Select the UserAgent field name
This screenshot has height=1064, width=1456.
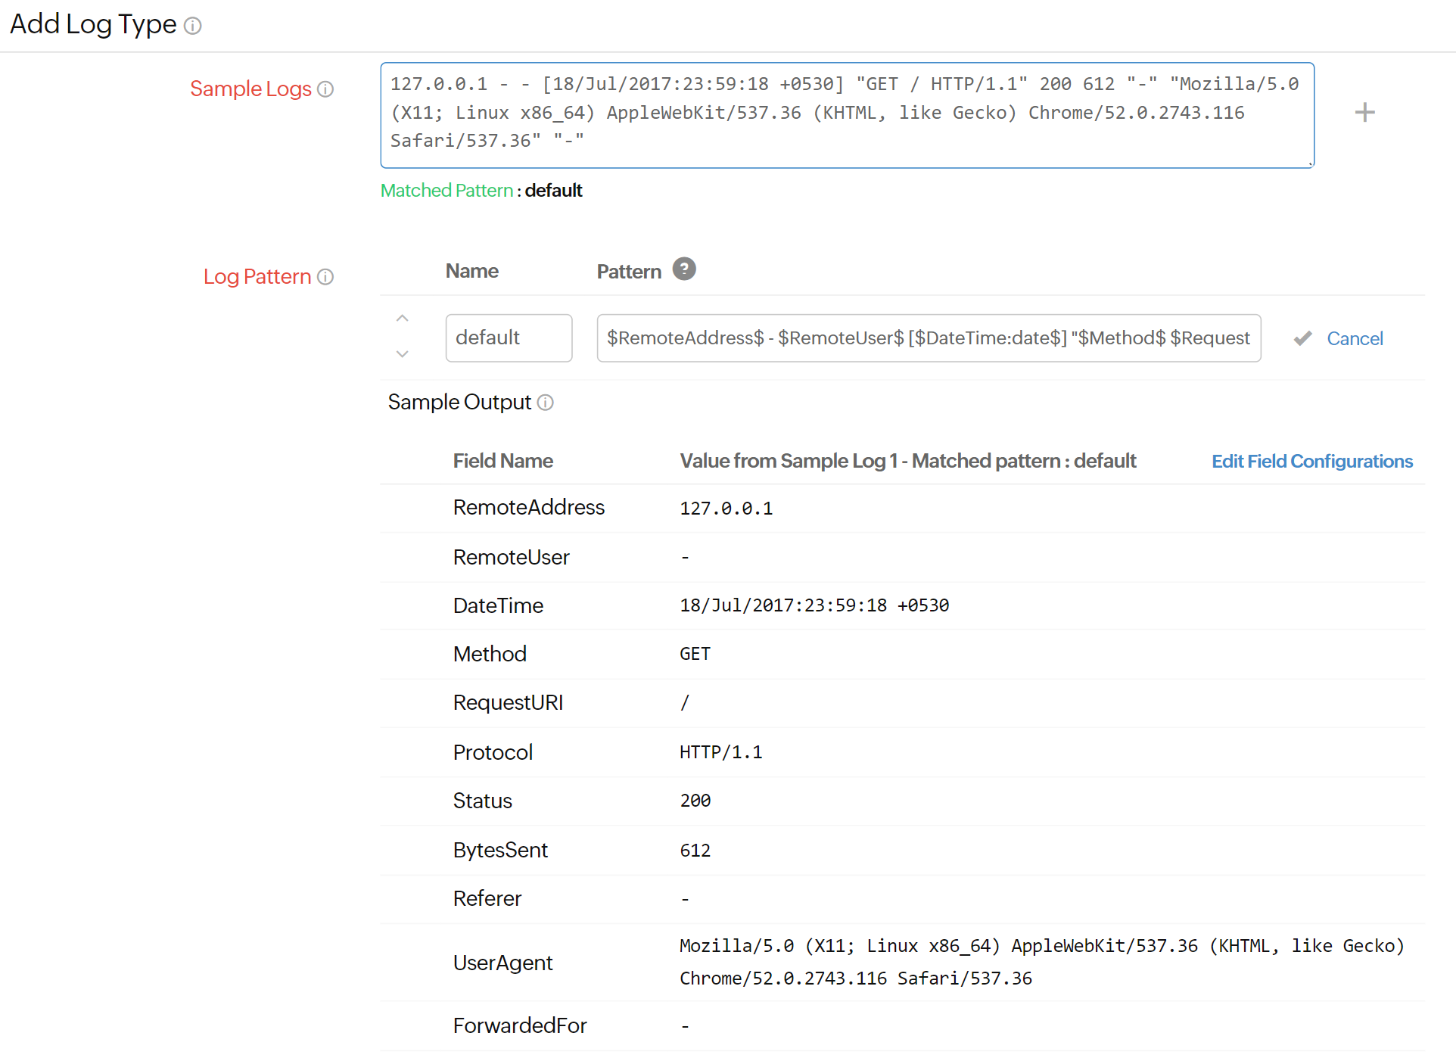coord(502,963)
